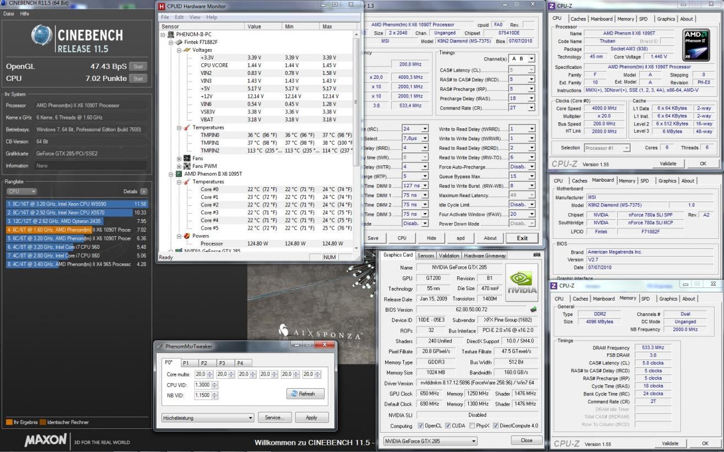
Task: Open the Datei menu in Cinebench
Action: coord(9,13)
